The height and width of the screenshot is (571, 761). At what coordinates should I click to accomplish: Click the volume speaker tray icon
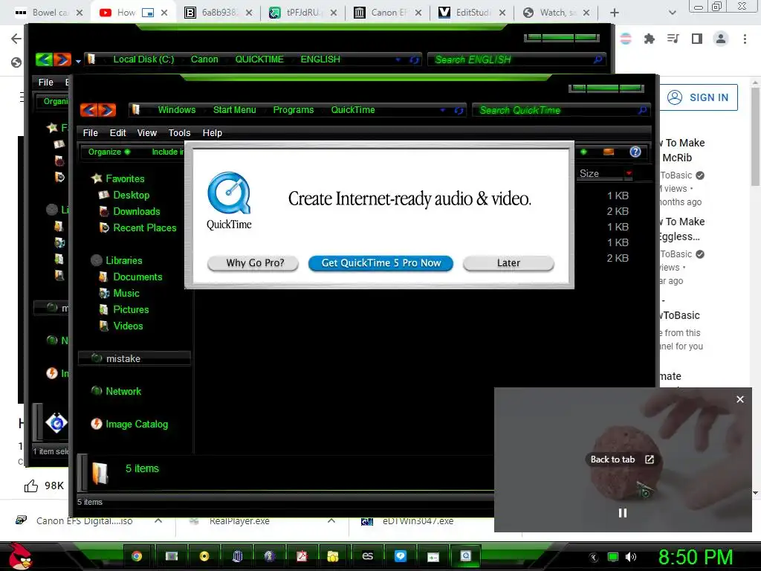pos(631,557)
